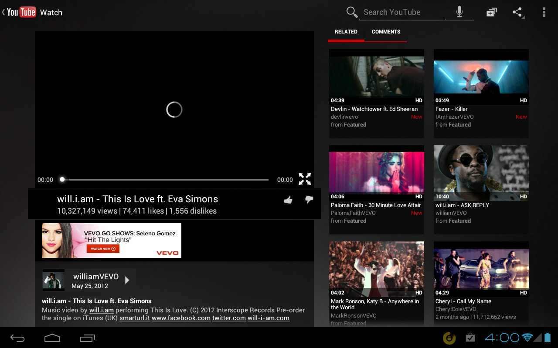
Task: Click the PalomaFaithVEVO uploader name
Action: tap(353, 213)
